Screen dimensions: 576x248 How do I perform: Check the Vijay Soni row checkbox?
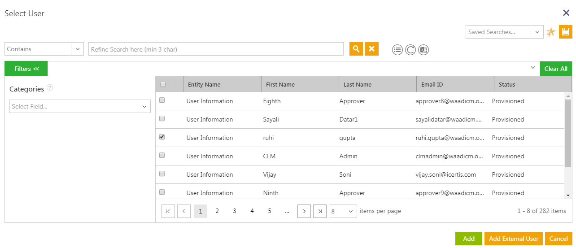point(162,174)
